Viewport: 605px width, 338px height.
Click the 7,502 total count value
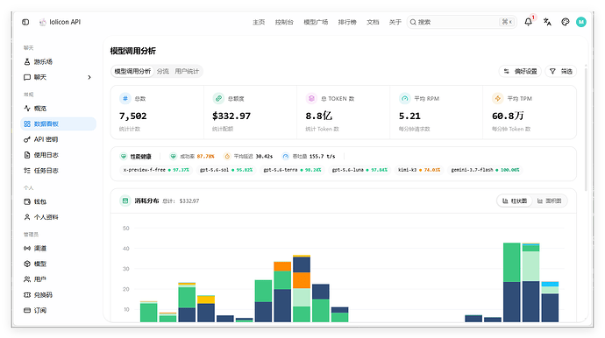click(132, 116)
